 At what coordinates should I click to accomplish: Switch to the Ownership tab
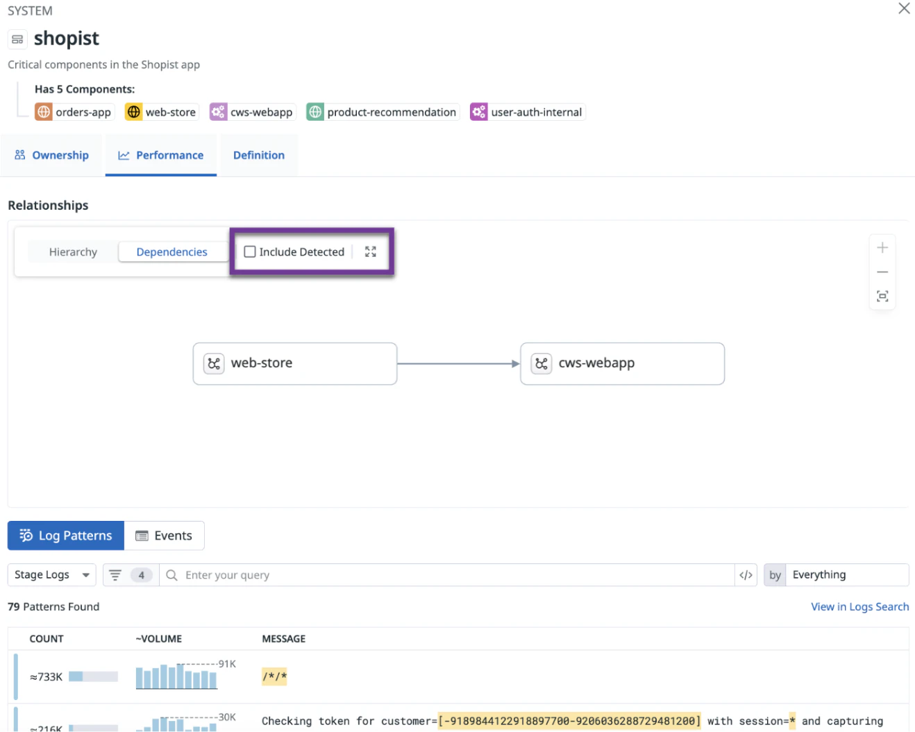click(51, 155)
